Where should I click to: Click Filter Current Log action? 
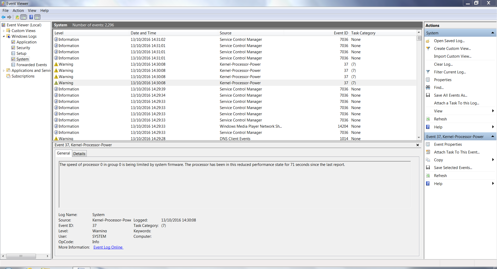pos(450,72)
